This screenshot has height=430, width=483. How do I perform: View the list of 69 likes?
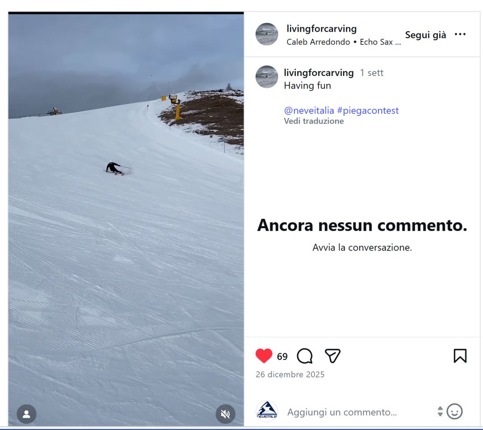point(282,356)
